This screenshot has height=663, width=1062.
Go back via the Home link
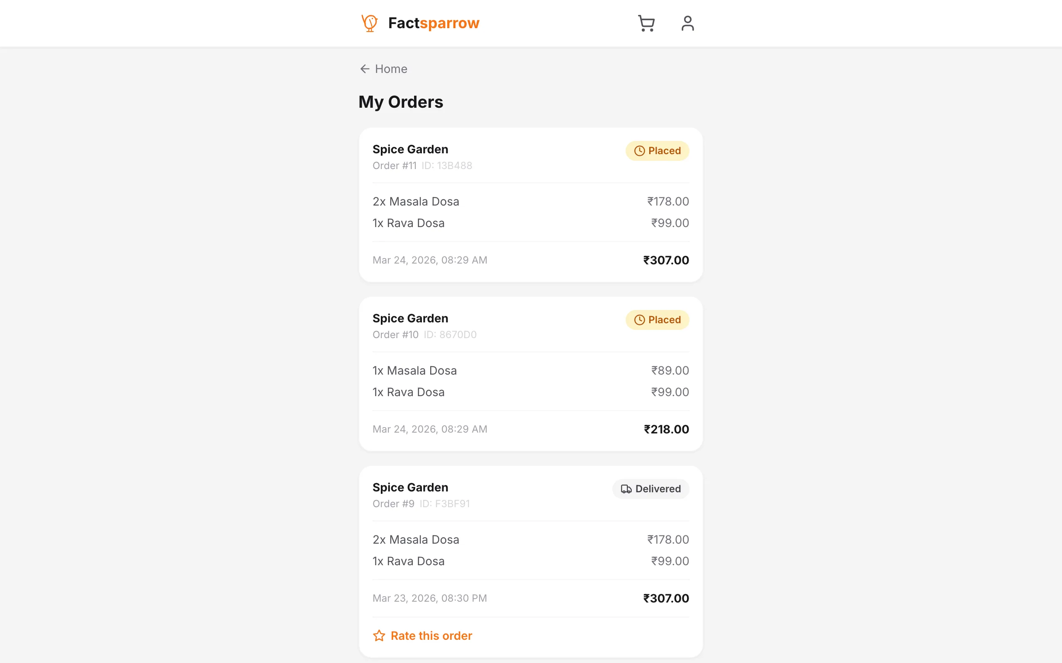pyautogui.click(x=391, y=69)
